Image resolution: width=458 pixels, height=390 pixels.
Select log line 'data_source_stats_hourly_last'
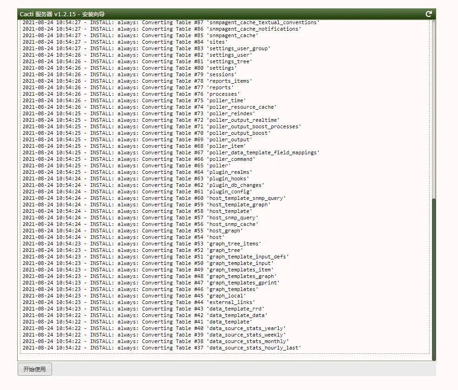(x=162, y=348)
